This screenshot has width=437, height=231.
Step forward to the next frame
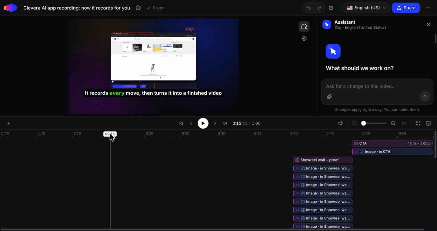tap(215, 123)
